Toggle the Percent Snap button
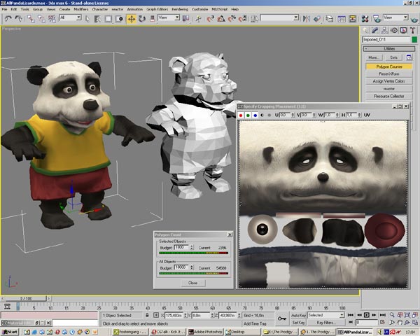This screenshot has height=336, width=420. click(232, 18)
